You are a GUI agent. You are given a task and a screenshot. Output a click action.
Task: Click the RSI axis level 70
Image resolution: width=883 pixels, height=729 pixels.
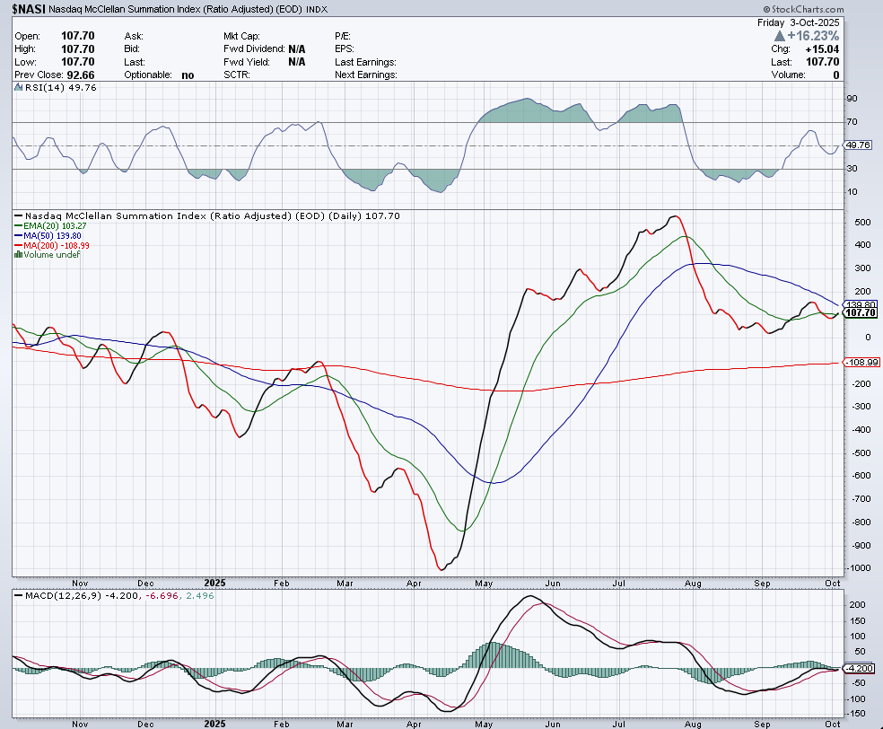tap(852, 122)
